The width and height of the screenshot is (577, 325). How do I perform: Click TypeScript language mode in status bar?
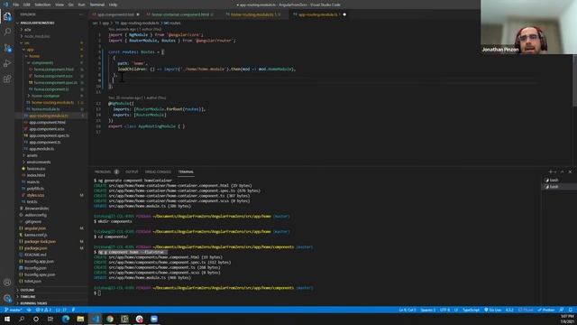(471, 310)
